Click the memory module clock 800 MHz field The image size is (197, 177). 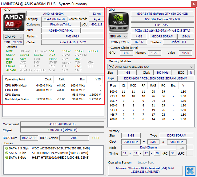click(162, 73)
